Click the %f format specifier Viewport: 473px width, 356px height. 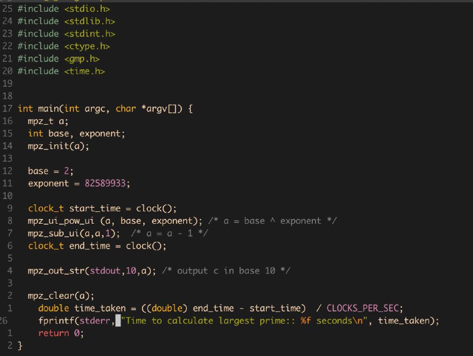pyautogui.click(x=306, y=321)
